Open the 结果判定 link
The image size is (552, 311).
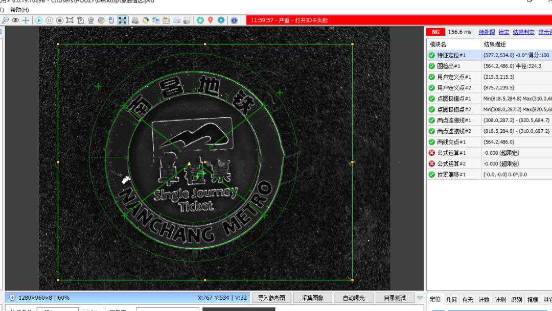[524, 32]
